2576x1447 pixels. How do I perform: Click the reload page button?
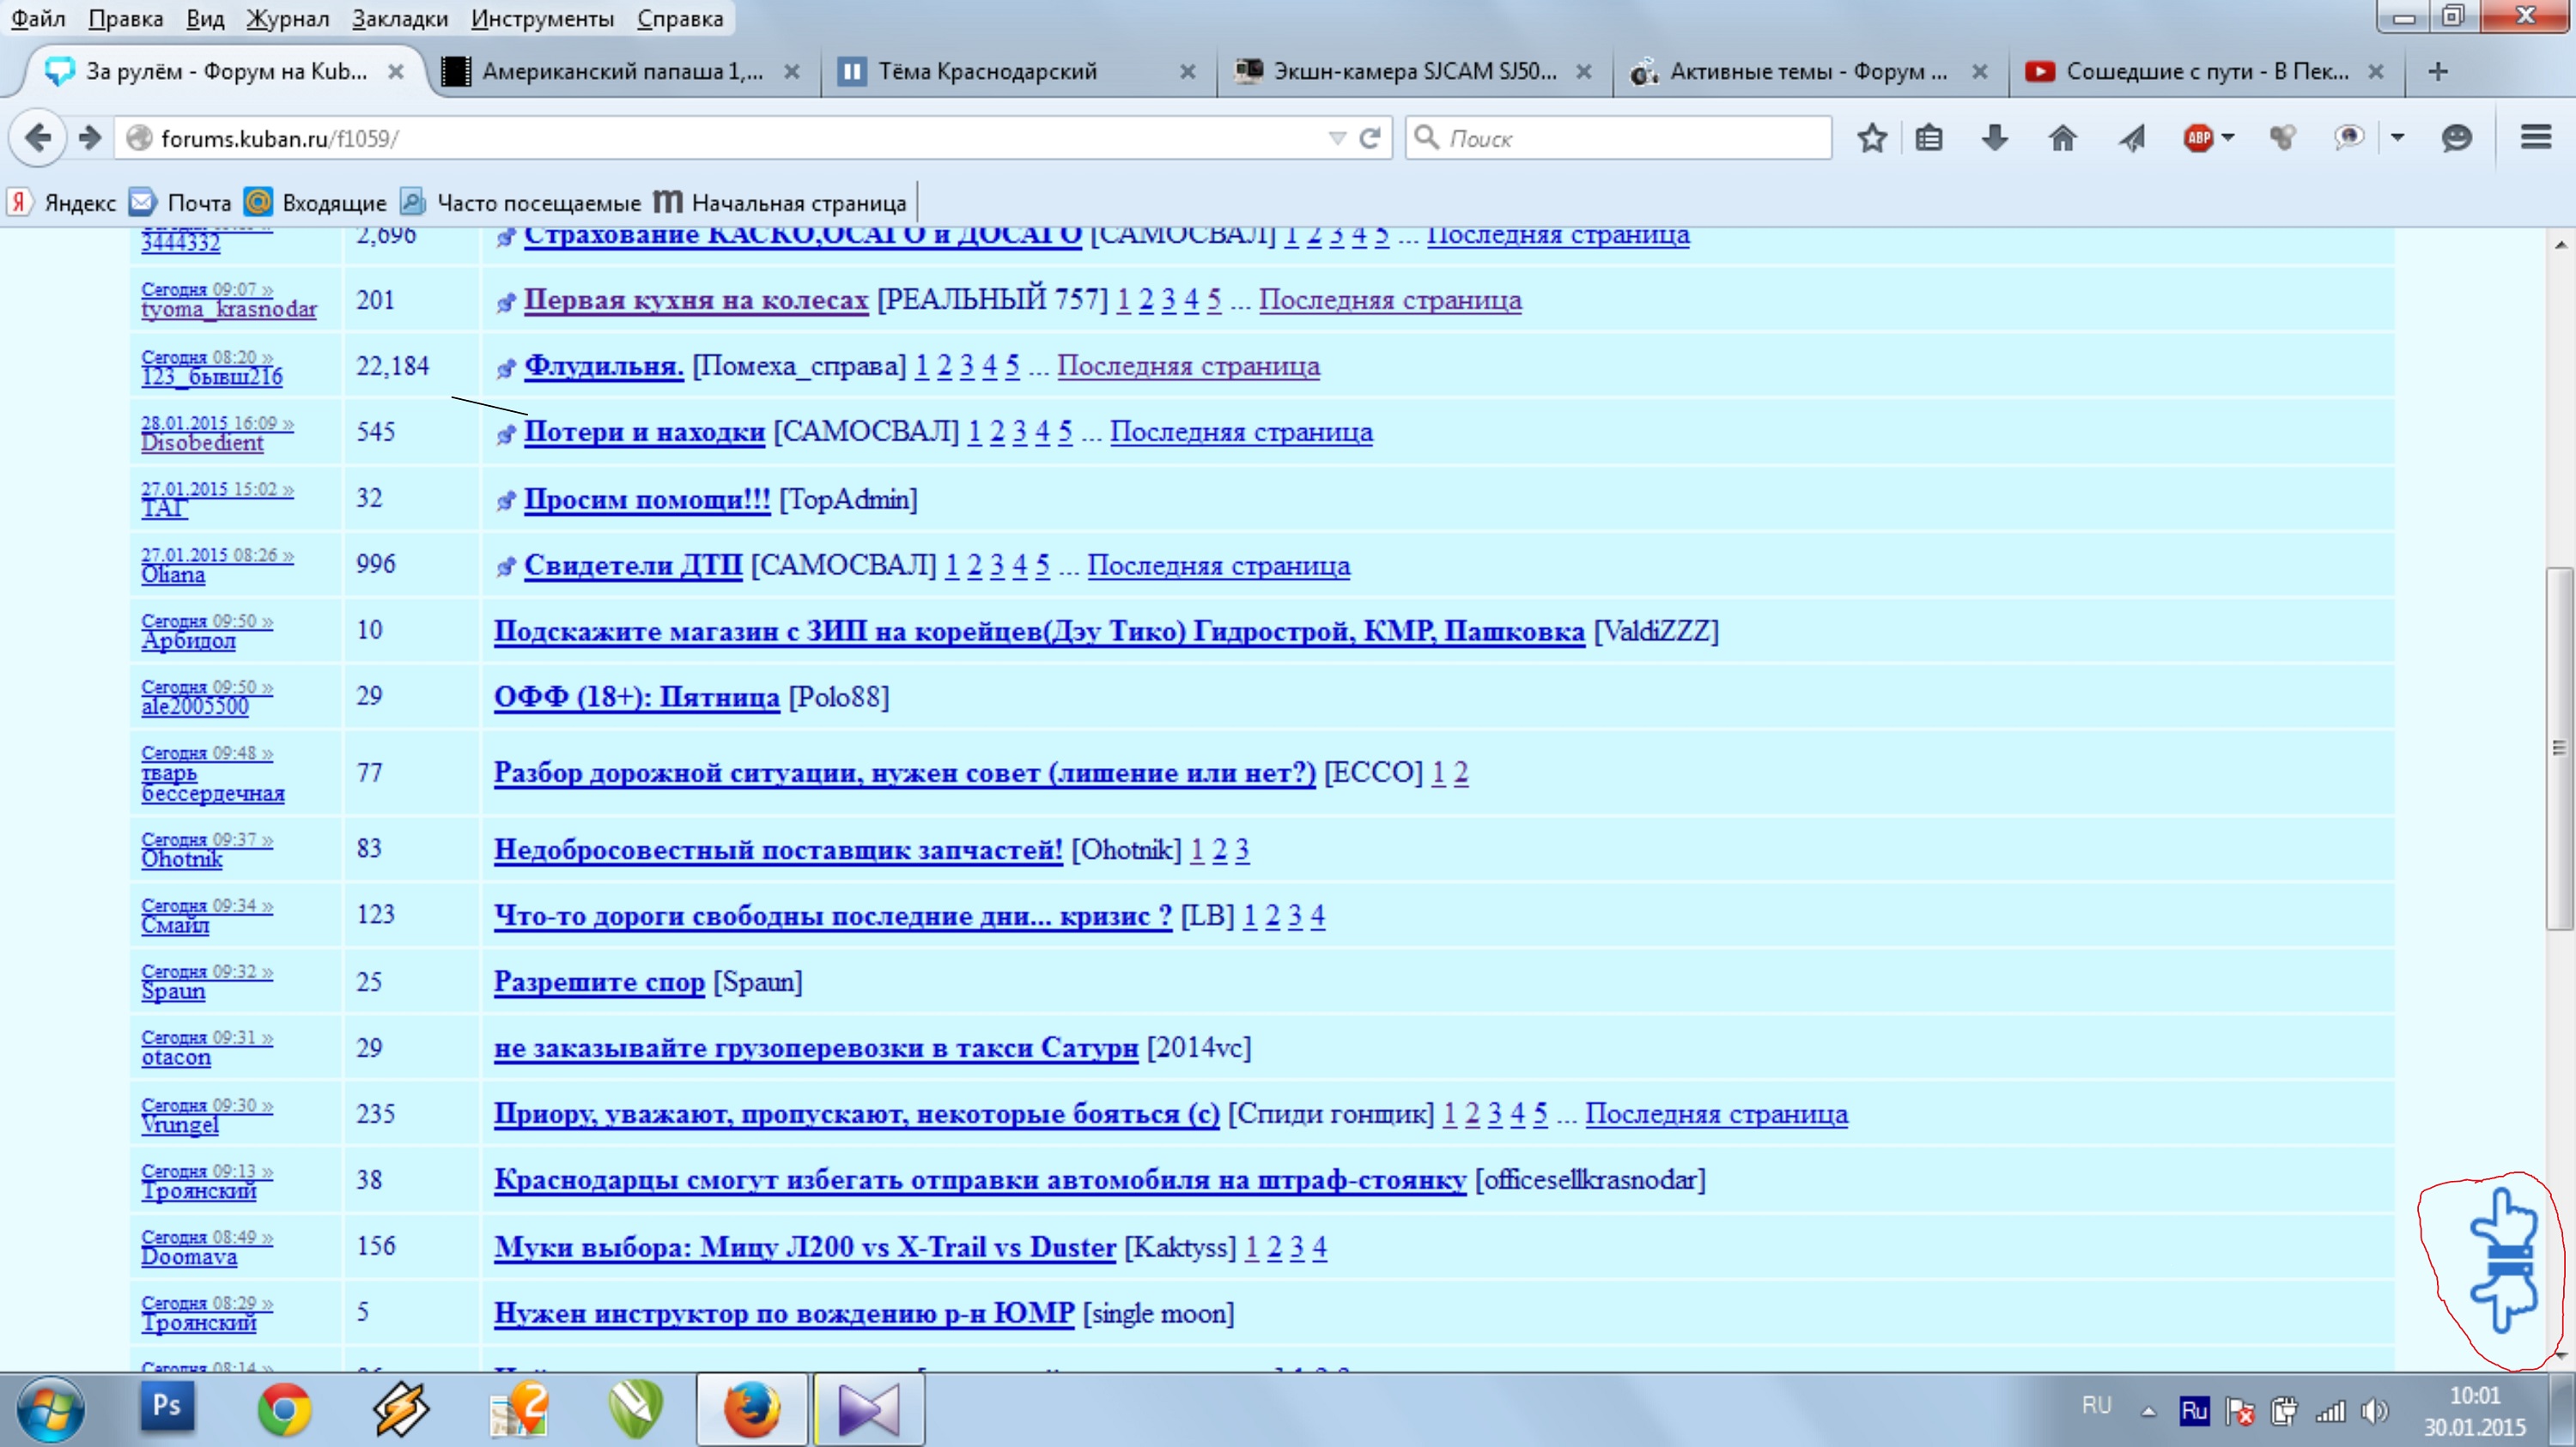pos(1370,138)
